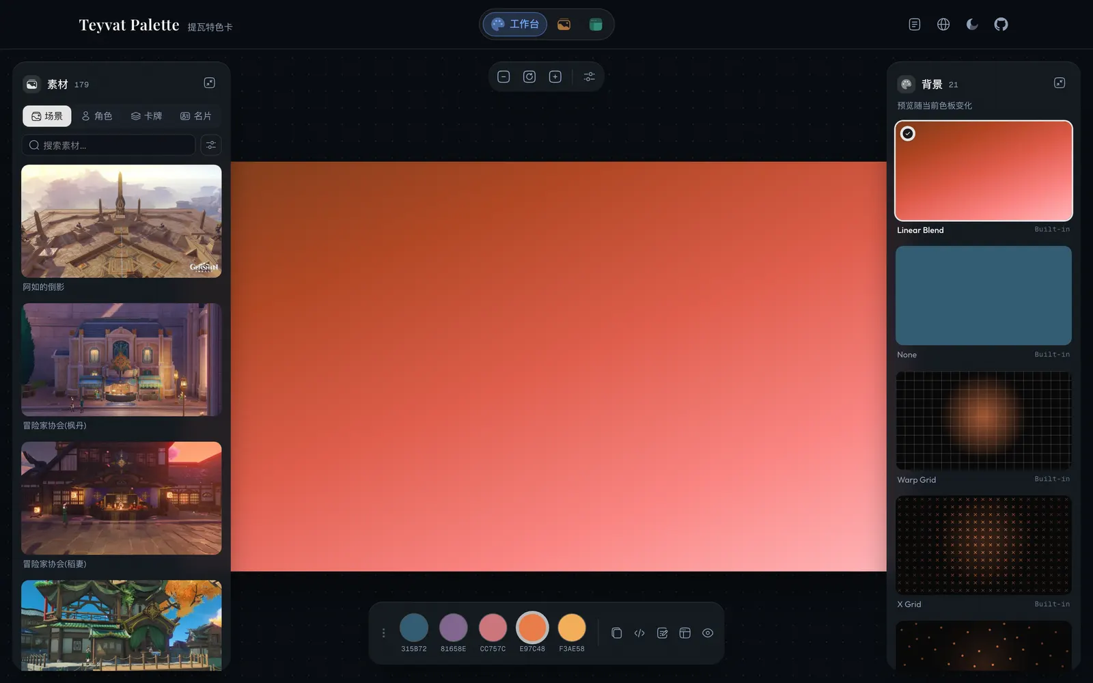Open the globe language selector
Viewport: 1093px width, 683px height.
(943, 25)
